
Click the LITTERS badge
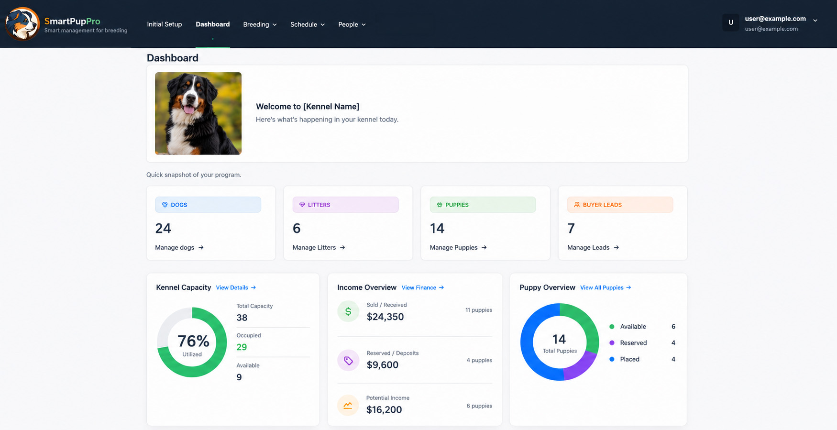(345, 205)
